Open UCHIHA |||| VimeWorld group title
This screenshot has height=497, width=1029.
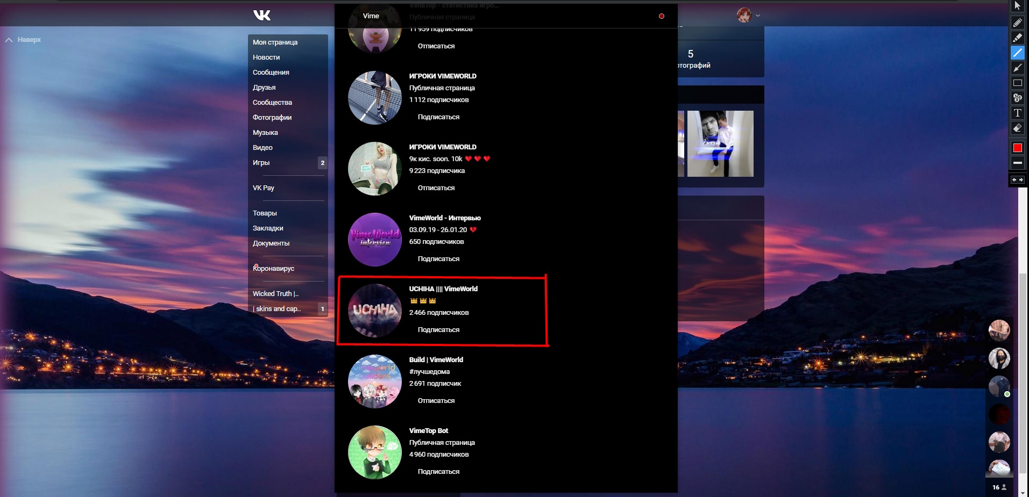(443, 289)
